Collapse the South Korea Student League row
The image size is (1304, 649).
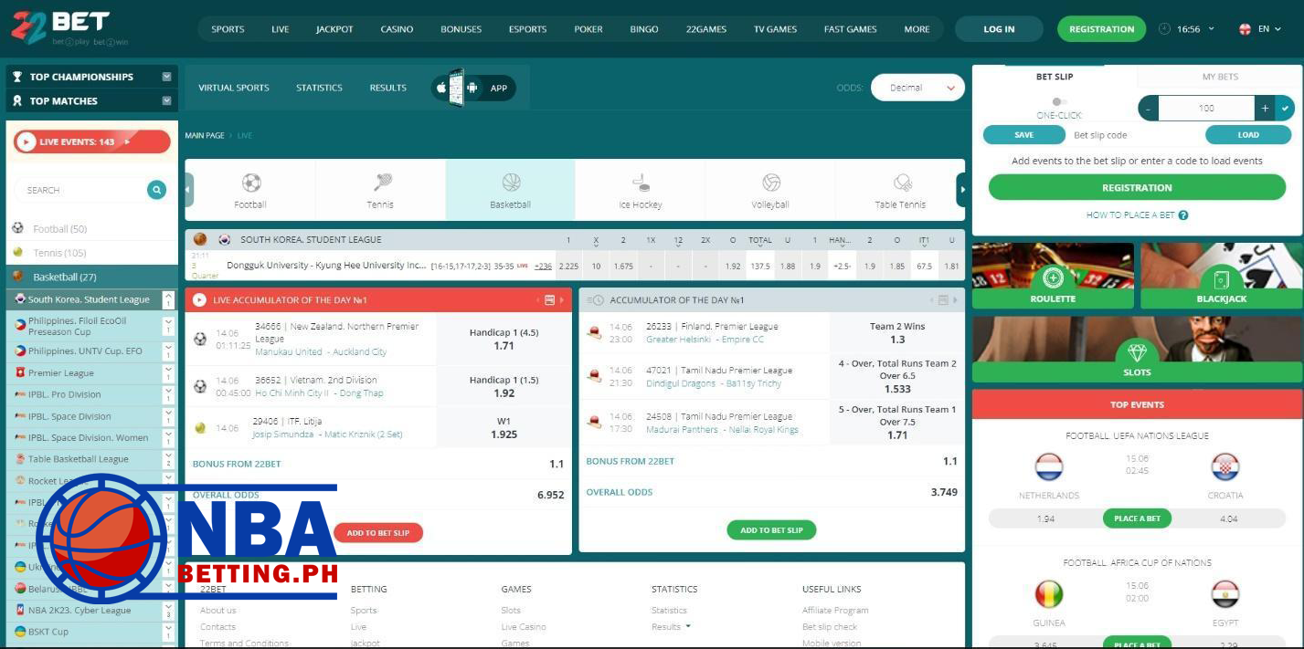[168, 299]
